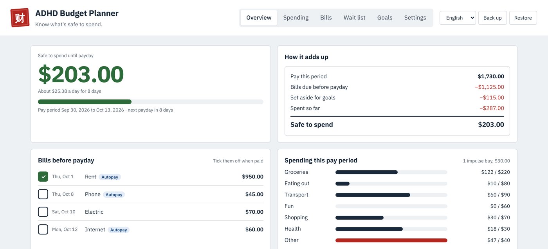Click the 'Pay this period' row label

(x=308, y=76)
